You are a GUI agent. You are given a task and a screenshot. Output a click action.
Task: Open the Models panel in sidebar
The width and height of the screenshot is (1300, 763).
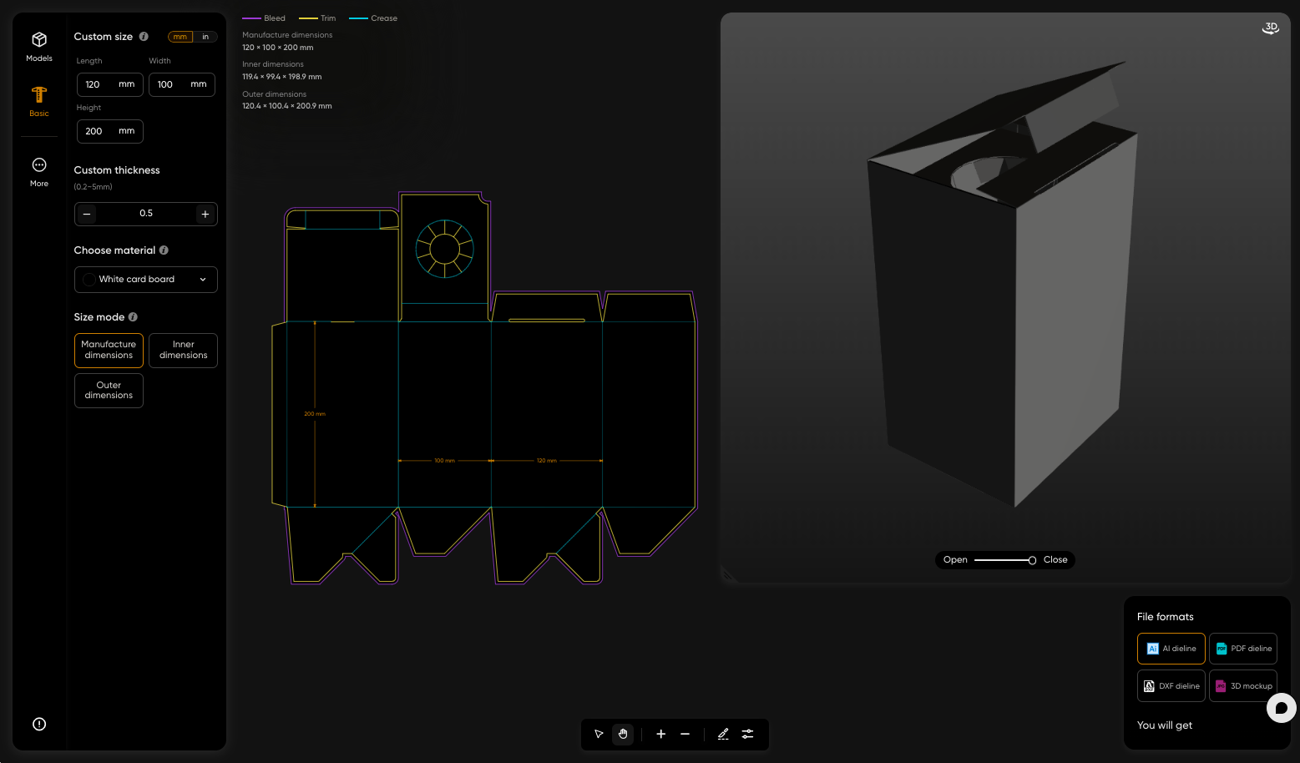(x=39, y=47)
